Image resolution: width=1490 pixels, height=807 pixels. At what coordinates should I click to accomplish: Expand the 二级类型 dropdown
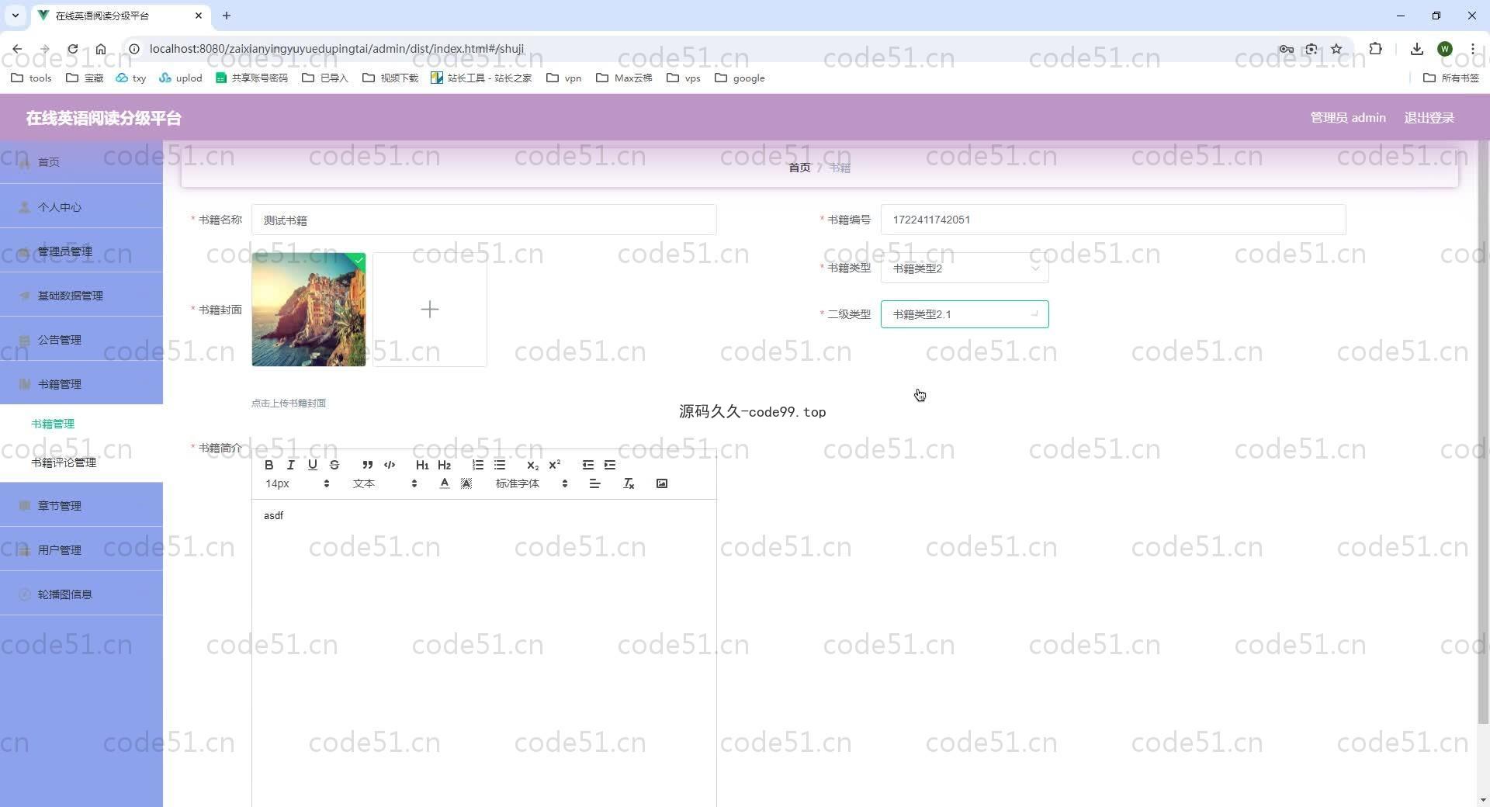pyautogui.click(x=965, y=314)
